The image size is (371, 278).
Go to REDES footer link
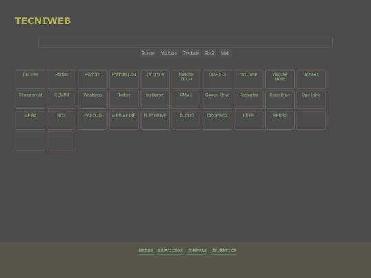pyautogui.click(x=146, y=251)
